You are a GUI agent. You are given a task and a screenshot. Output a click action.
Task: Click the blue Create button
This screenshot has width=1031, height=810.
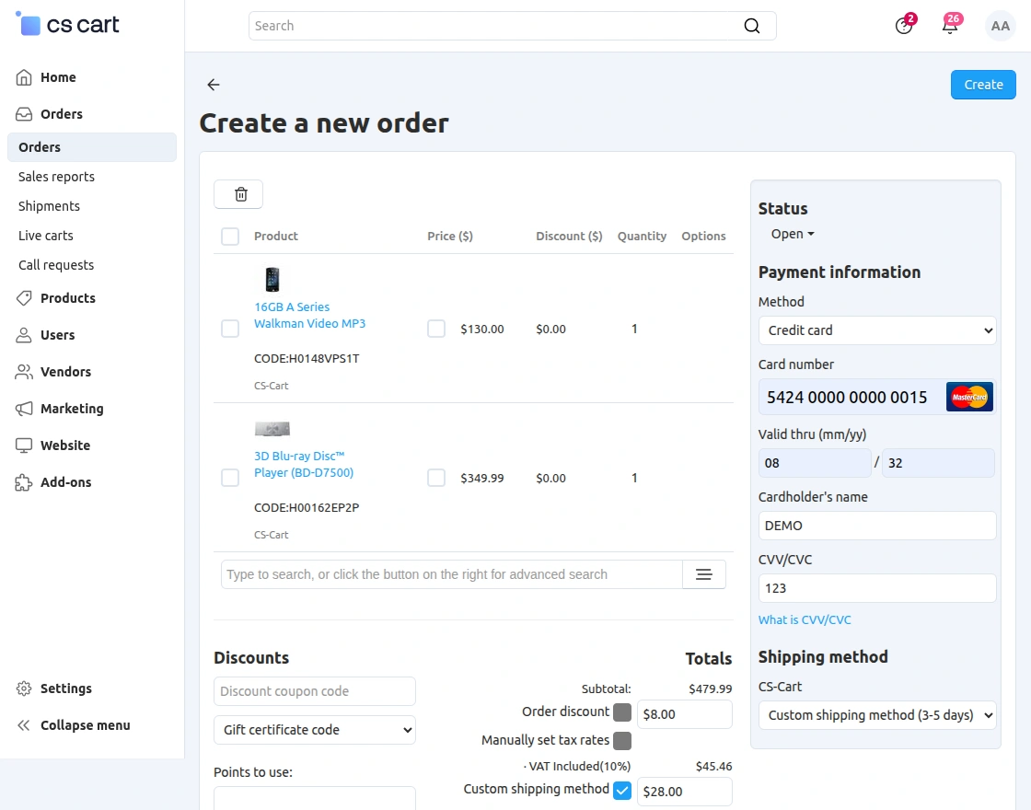pos(983,85)
